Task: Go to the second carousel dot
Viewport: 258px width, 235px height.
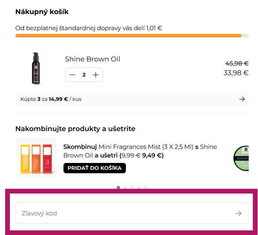Action: pyautogui.click(x=125, y=188)
